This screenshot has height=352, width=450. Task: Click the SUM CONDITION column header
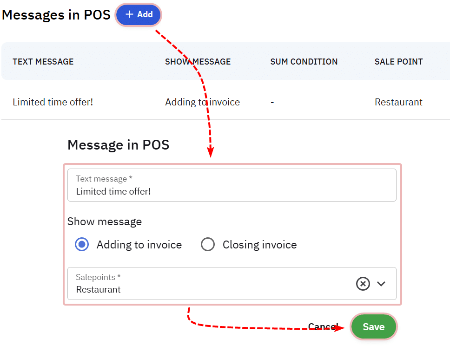click(x=304, y=62)
